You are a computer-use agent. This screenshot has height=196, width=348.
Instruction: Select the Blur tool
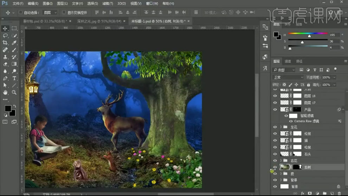[x=5, y=71]
